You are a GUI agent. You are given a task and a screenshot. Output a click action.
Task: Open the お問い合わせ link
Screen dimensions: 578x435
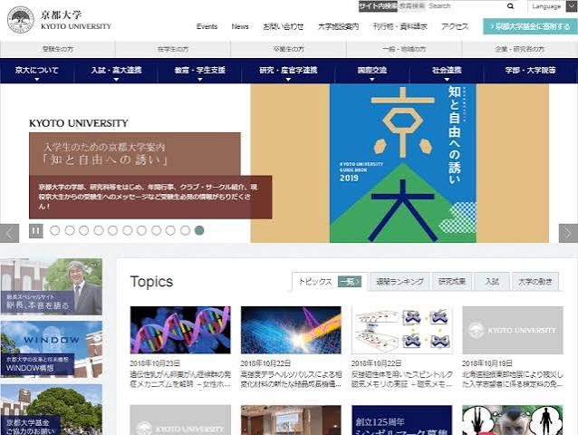(x=283, y=26)
